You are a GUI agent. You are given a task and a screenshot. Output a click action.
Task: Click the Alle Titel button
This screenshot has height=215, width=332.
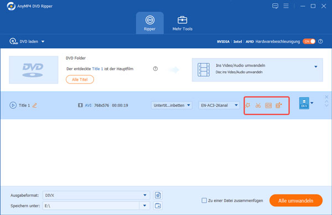tap(80, 80)
